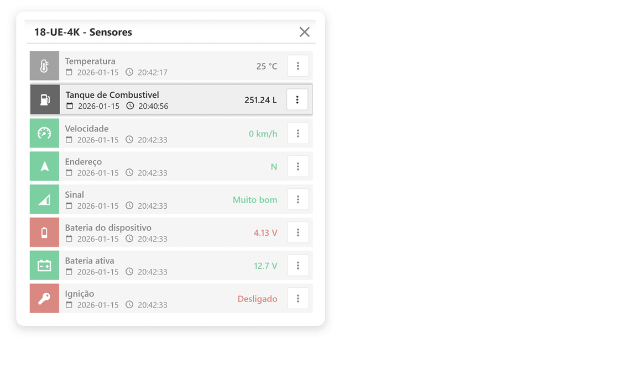Click the Velocidade speedometer icon
This screenshot has height=365, width=627.
(x=44, y=133)
